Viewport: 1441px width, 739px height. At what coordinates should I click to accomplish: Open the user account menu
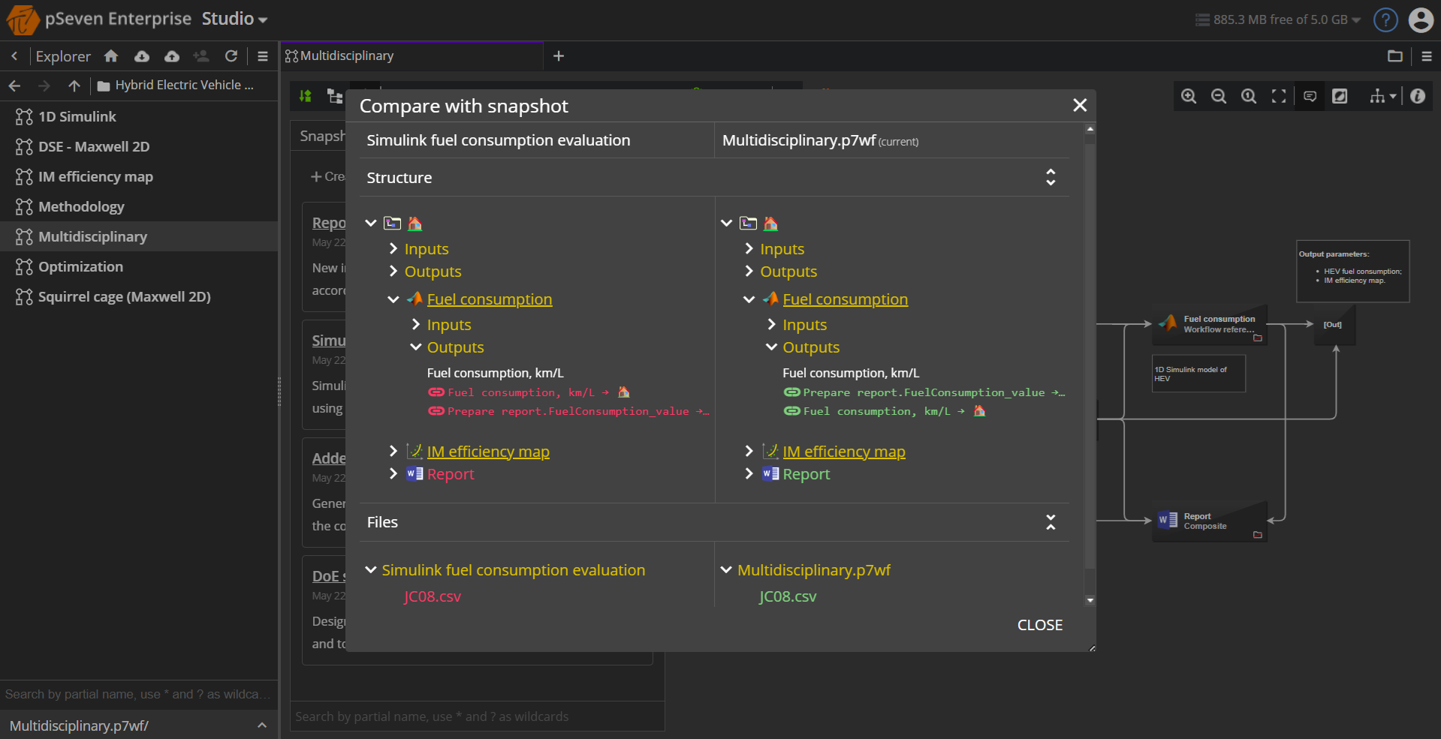pos(1421,20)
